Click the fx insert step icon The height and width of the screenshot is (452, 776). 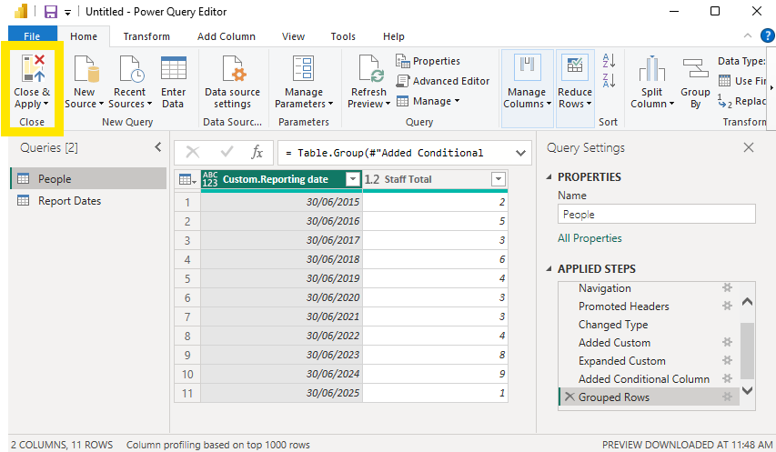pyautogui.click(x=257, y=152)
